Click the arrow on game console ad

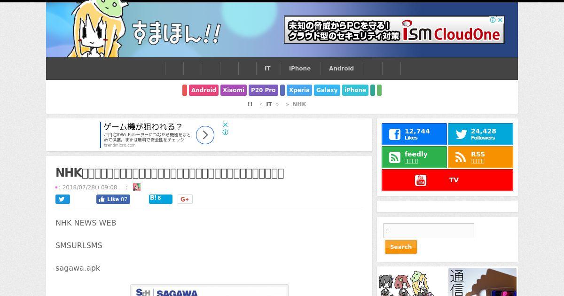coord(205,135)
